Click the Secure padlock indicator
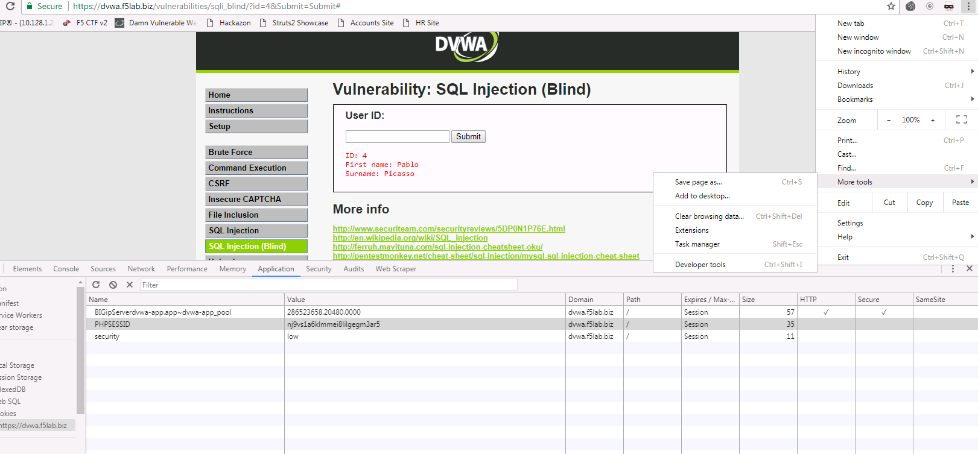The image size is (978, 454). point(44,6)
